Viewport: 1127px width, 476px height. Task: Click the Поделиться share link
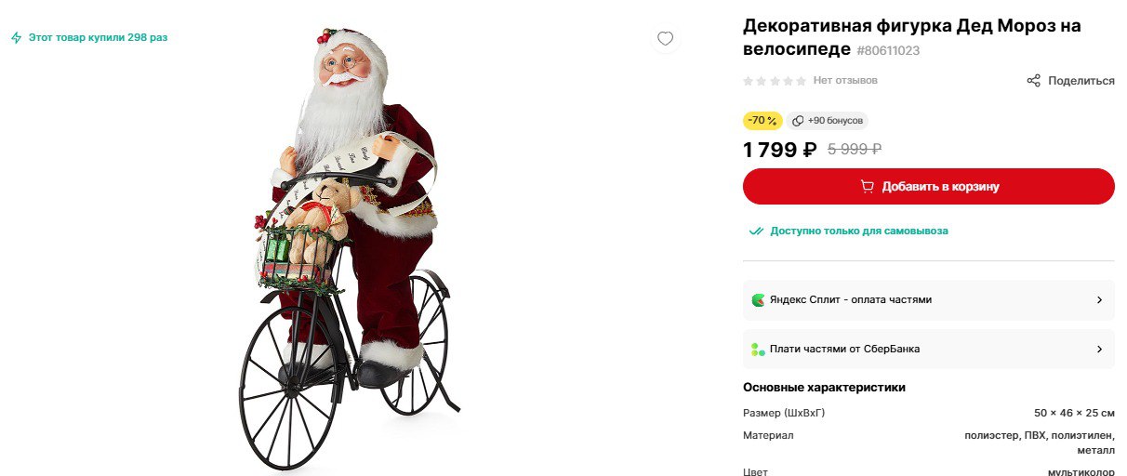pos(1070,81)
